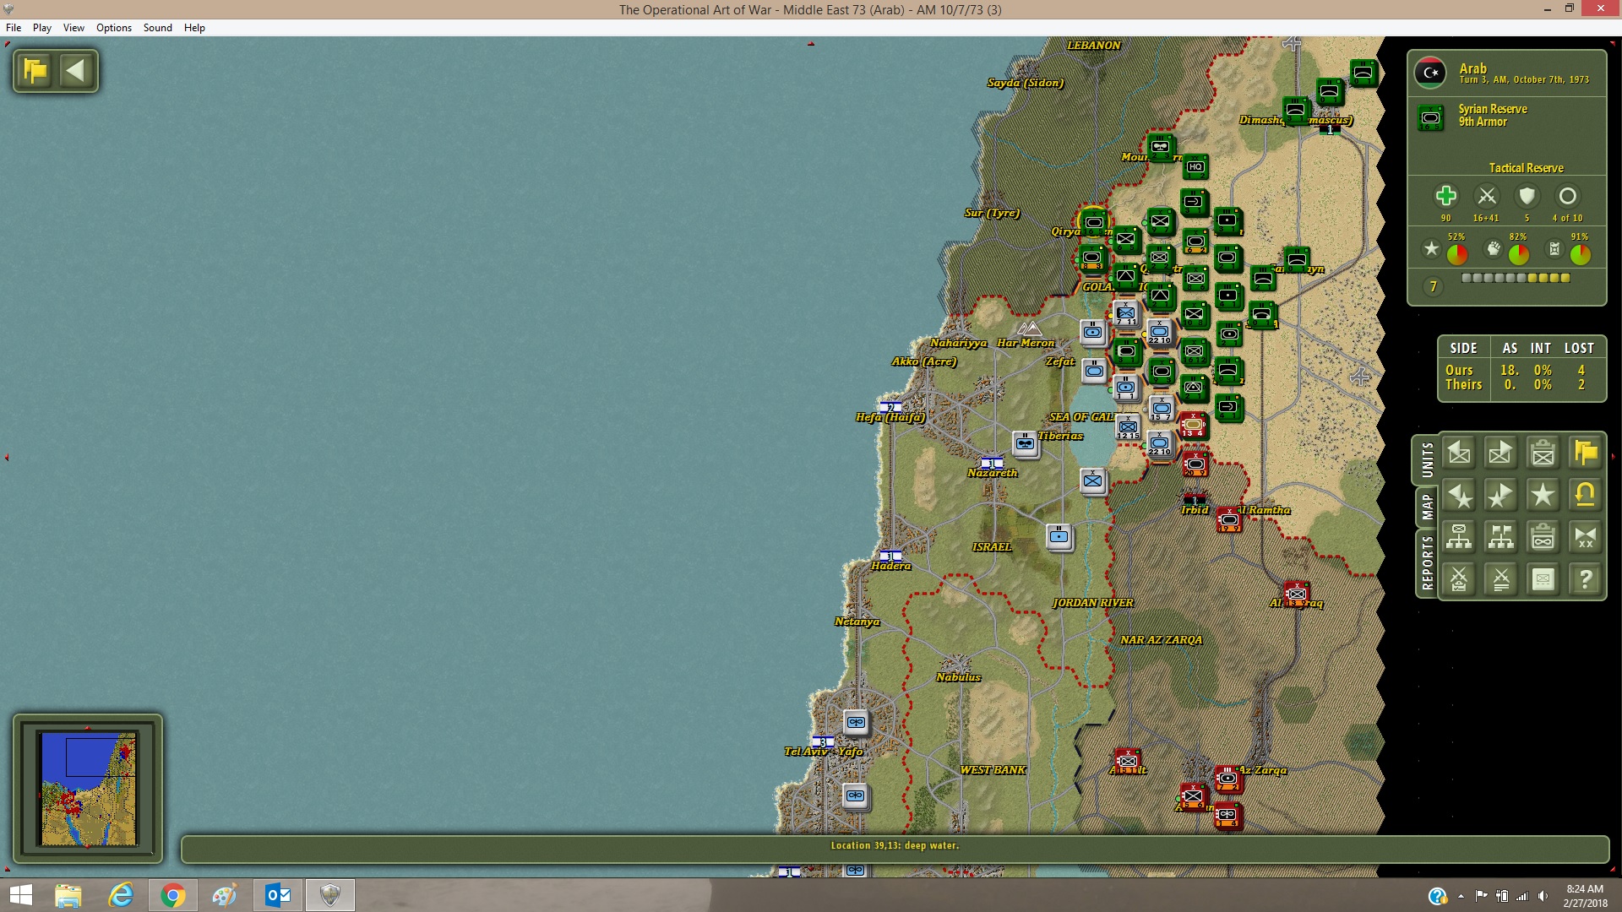Click the next unit envelope arrow button
This screenshot has width=1622, height=912.
(x=1500, y=453)
